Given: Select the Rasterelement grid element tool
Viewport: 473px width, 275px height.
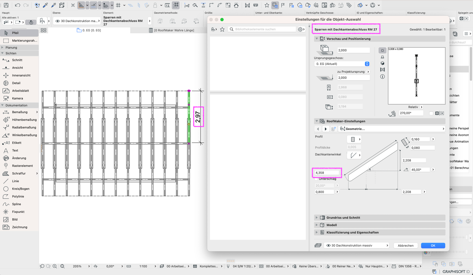Looking at the screenshot, I should pyautogui.click(x=19, y=166).
